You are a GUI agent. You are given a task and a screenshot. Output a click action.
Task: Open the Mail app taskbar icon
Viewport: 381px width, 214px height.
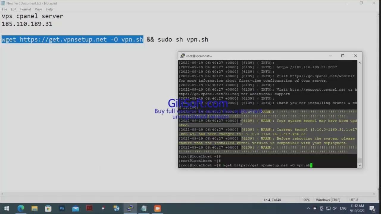pyautogui.click(x=76, y=208)
